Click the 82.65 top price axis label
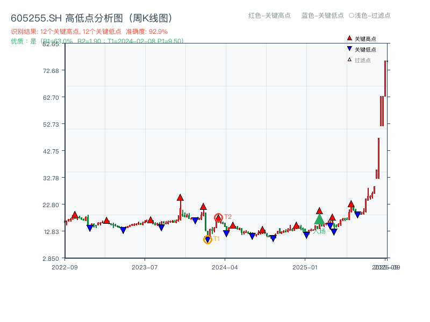 click(x=51, y=45)
